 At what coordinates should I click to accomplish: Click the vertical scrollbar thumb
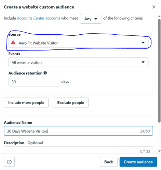pyautogui.click(x=159, y=71)
